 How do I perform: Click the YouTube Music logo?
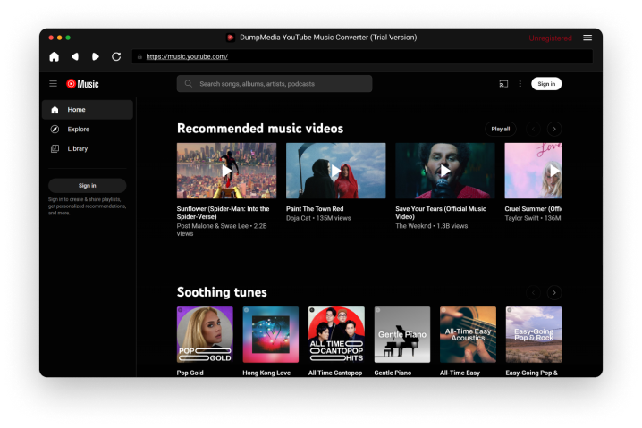[x=82, y=84]
